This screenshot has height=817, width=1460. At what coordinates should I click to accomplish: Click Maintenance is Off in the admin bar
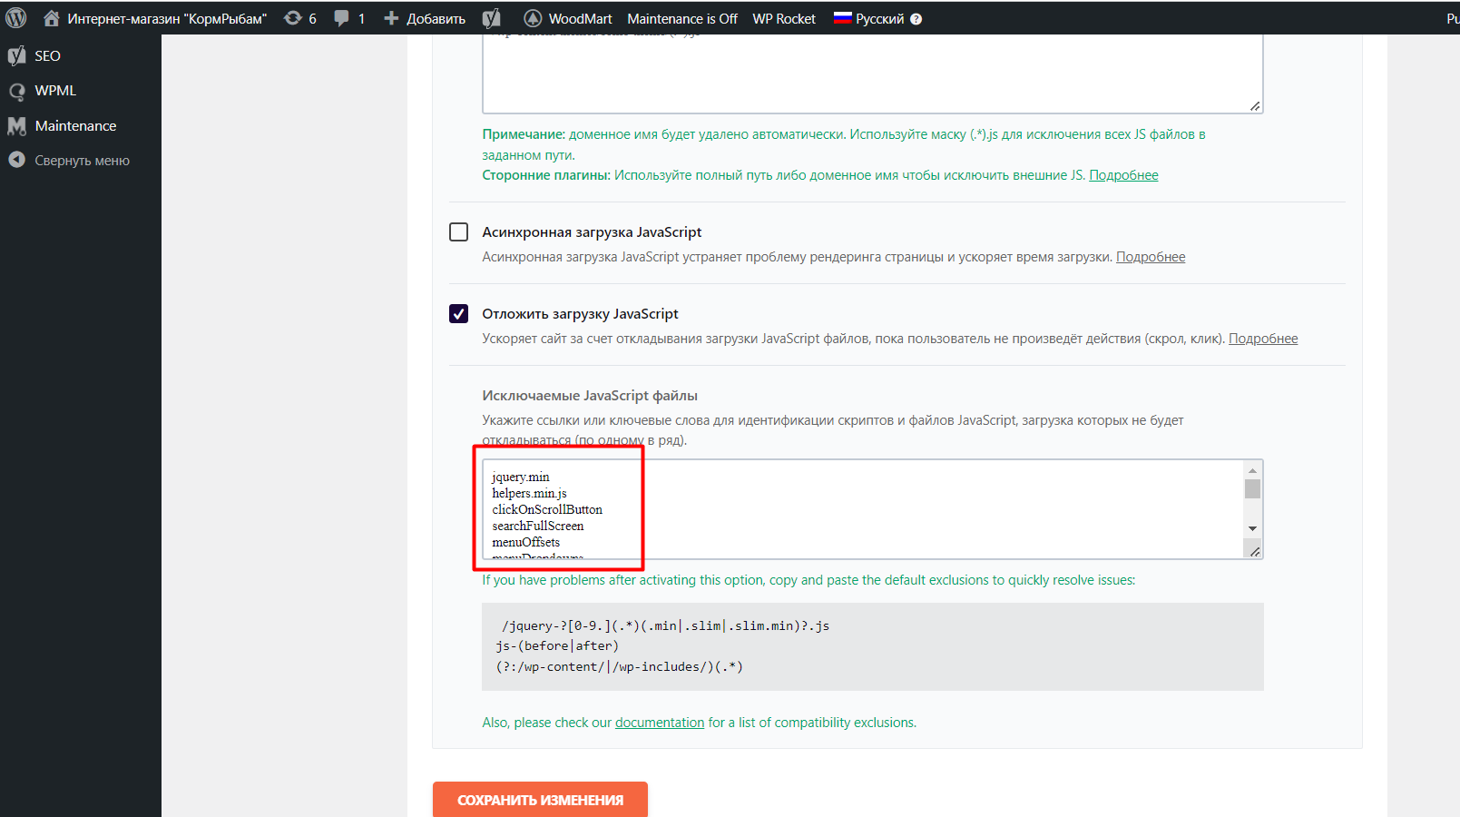click(x=682, y=18)
